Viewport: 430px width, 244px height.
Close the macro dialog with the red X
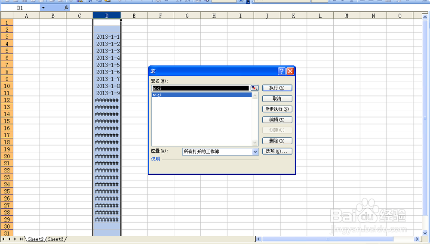[x=290, y=71]
